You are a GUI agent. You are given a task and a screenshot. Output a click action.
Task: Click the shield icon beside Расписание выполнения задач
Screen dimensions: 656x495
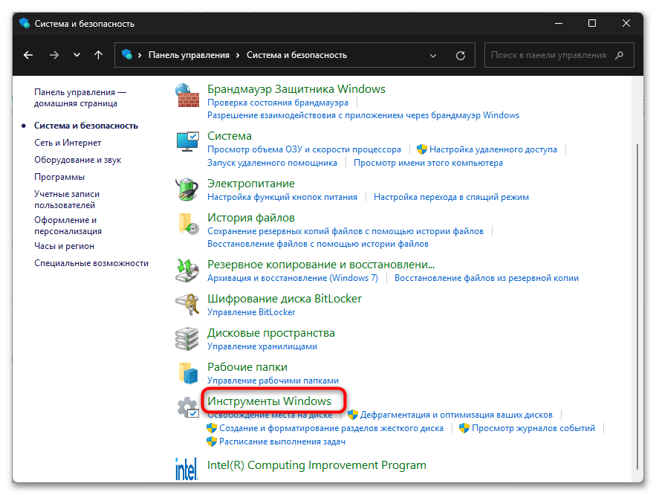click(212, 441)
